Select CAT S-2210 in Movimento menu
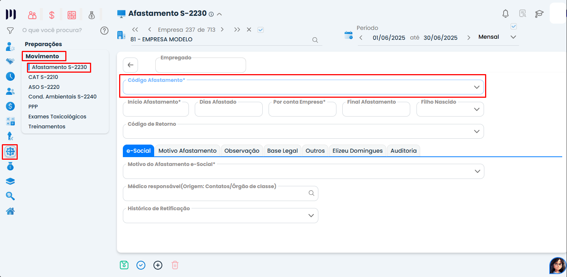 point(43,77)
